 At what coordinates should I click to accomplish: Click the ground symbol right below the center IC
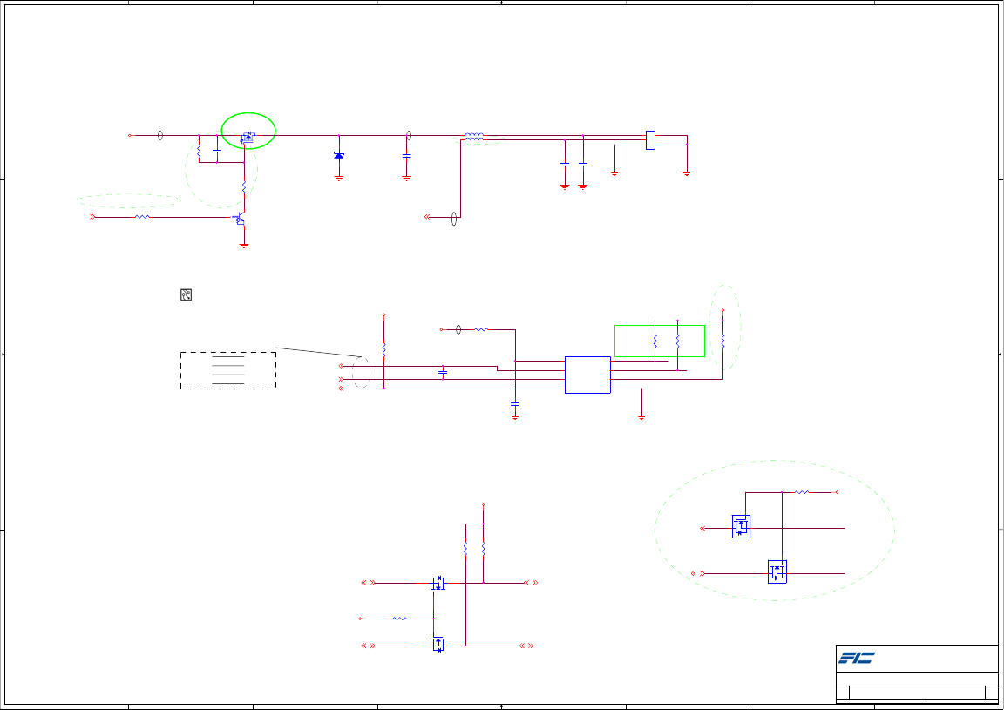click(641, 416)
